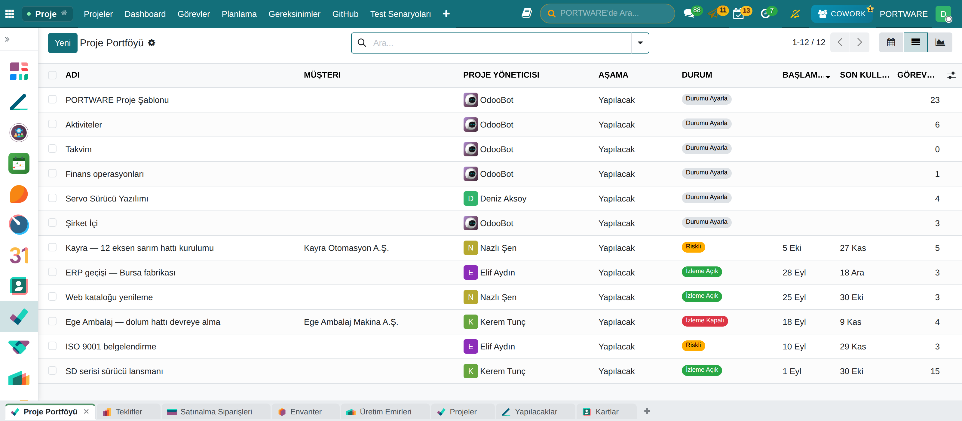Click the Proje Portföyü settings gear
The image size is (962, 421).
click(152, 43)
